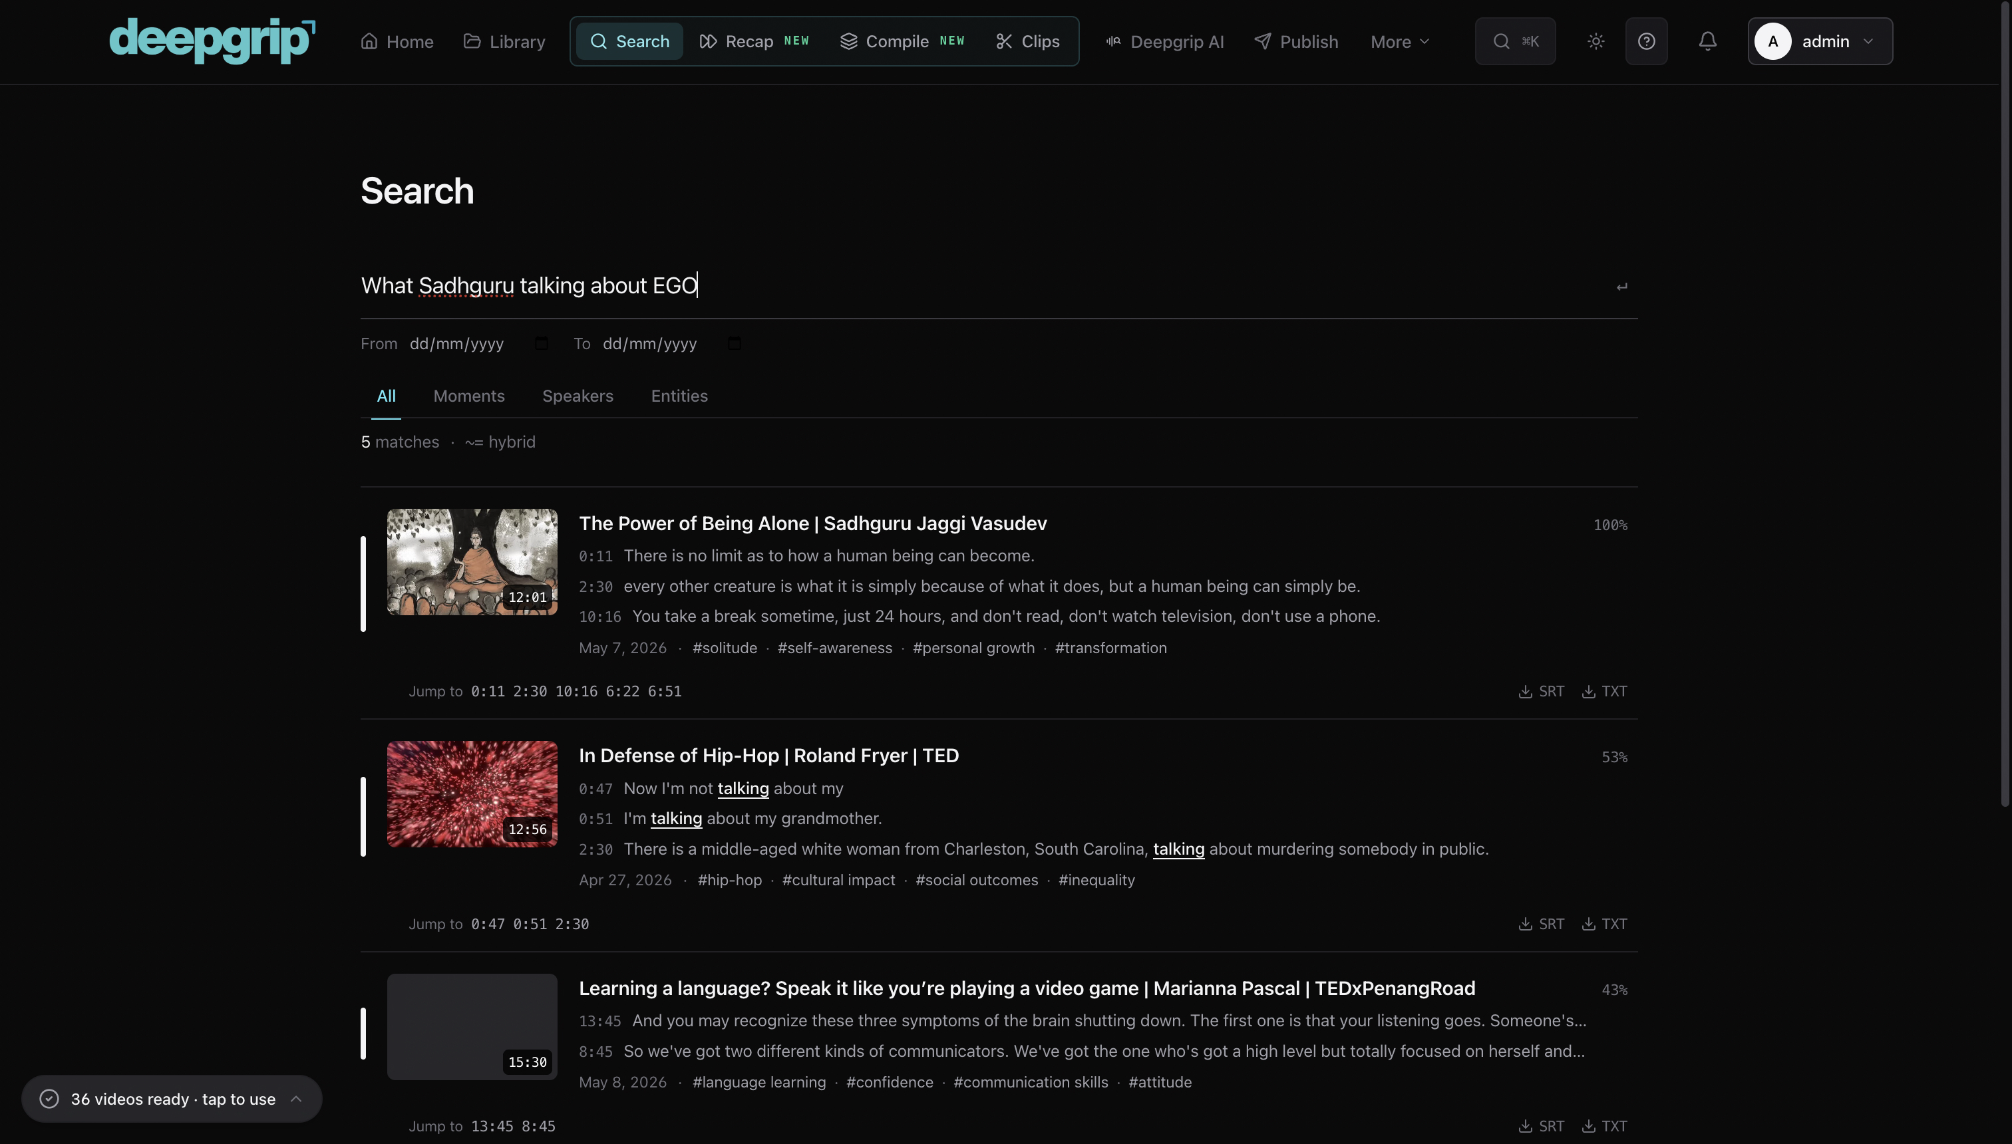Expand the More menu
The height and width of the screenshot is (1144, 2012).
1400,42
